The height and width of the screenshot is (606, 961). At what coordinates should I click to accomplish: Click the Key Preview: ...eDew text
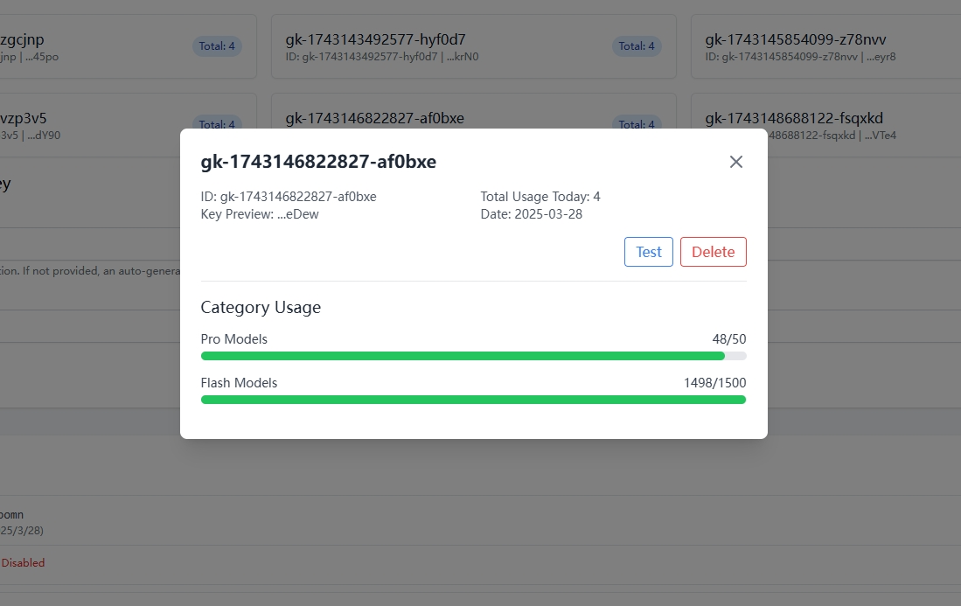[259, 214]
